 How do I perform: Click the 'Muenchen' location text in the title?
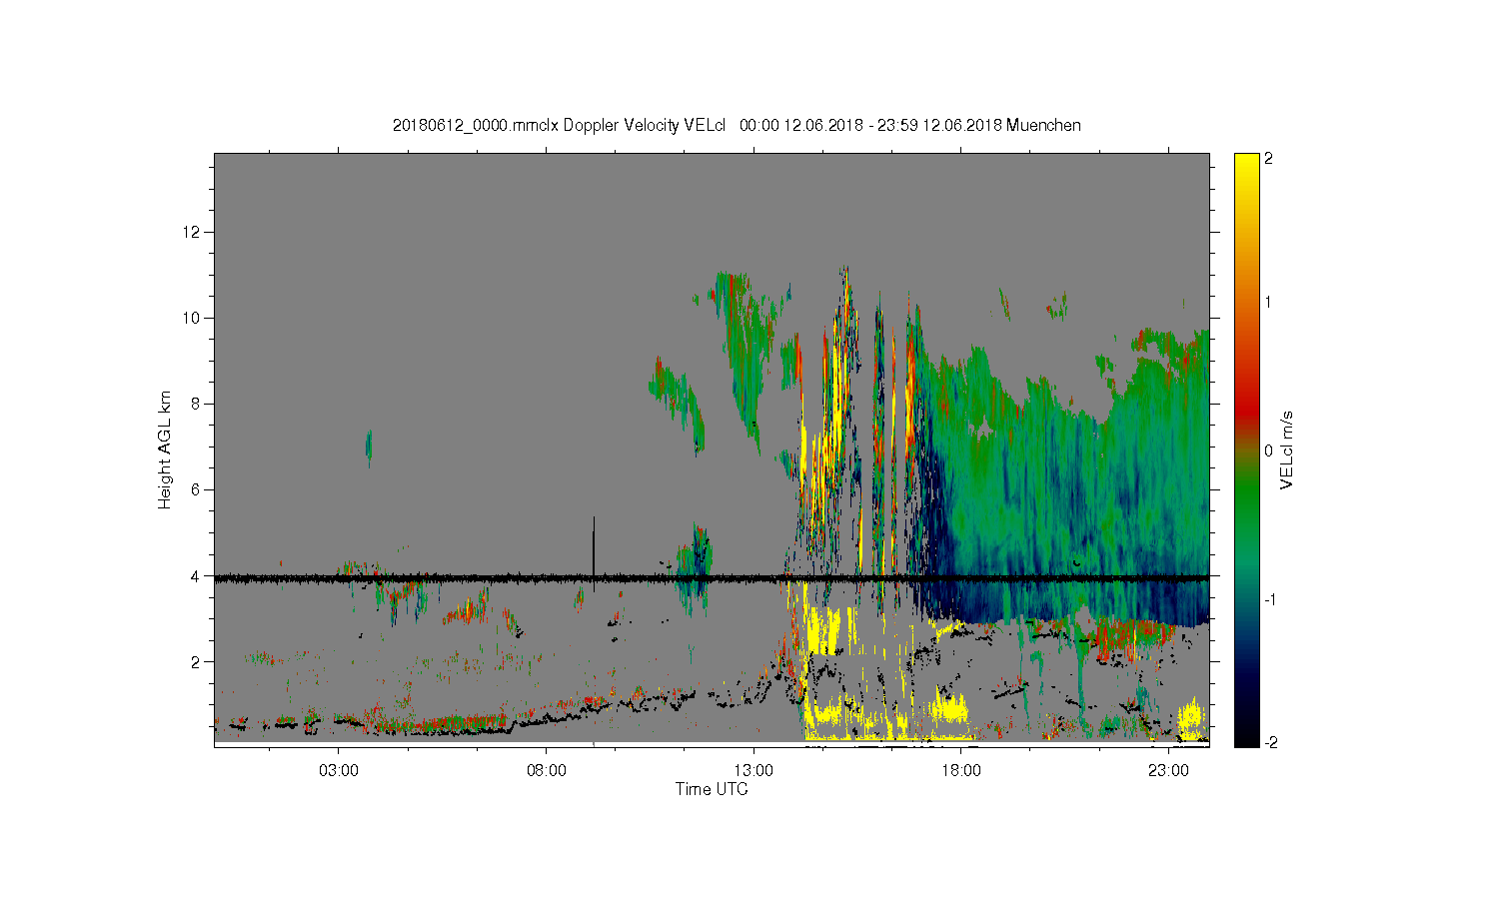(1043, 126)
